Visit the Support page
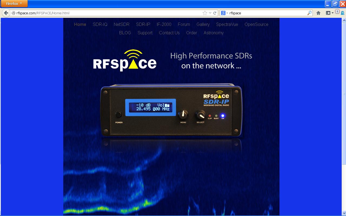This screenshot has height=216, width=346. click(145, 33)
